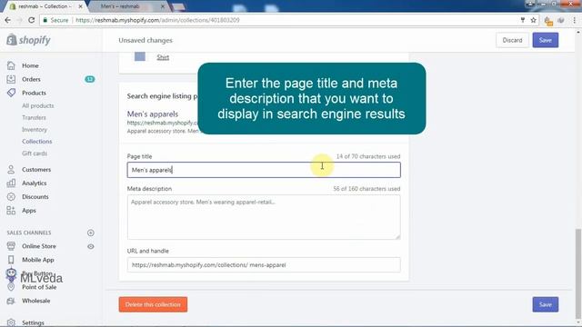This screenshot has width=582, height=327.
Task: Click the URL and handle field
Action: click(x=264, y=264)
